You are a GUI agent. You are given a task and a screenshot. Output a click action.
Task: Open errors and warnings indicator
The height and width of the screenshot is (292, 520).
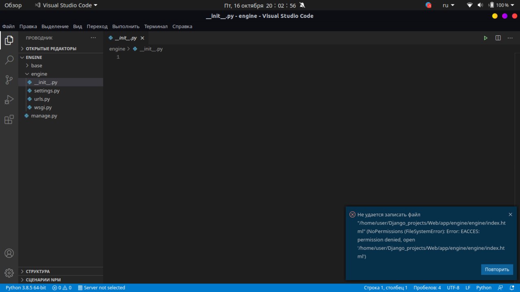pyautogui.click(x=62, y=288)
